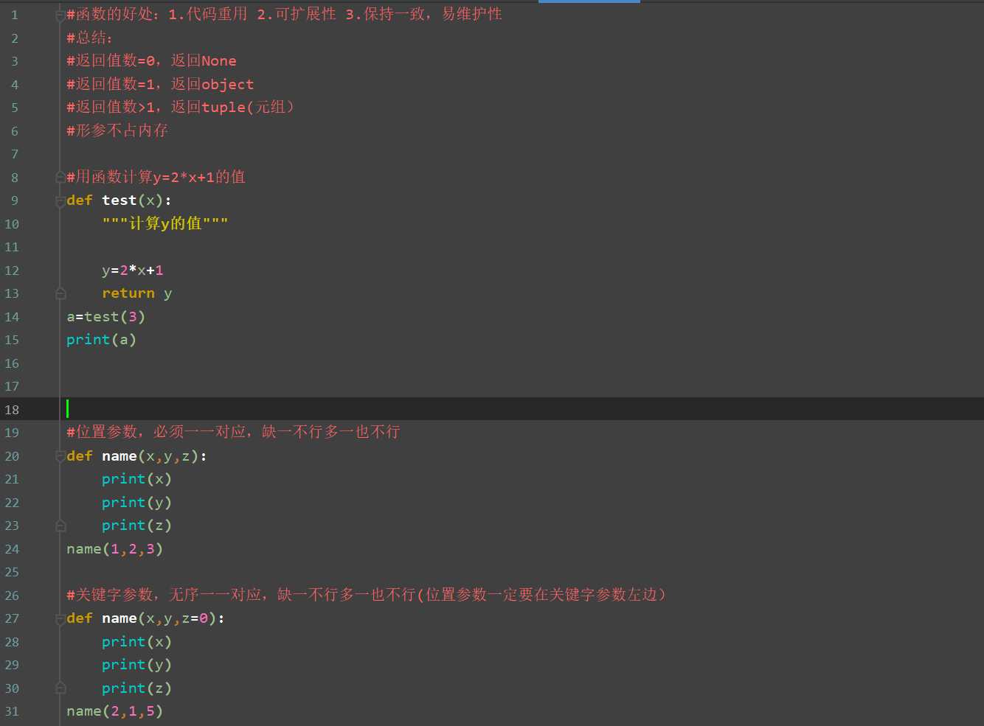Click line number 24 in the gutter
The width and height of the screenshot is (984, 726).
(x=12, y=549)
